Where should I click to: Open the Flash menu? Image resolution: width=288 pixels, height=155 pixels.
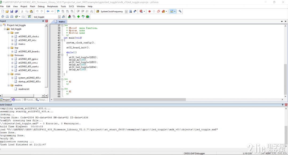[x=33, y=6]
